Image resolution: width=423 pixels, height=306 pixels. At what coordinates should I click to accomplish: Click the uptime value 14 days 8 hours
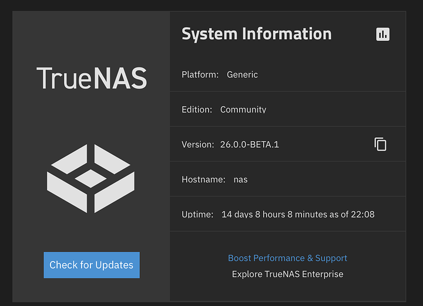pyautogui.click(x=298, y=215)
